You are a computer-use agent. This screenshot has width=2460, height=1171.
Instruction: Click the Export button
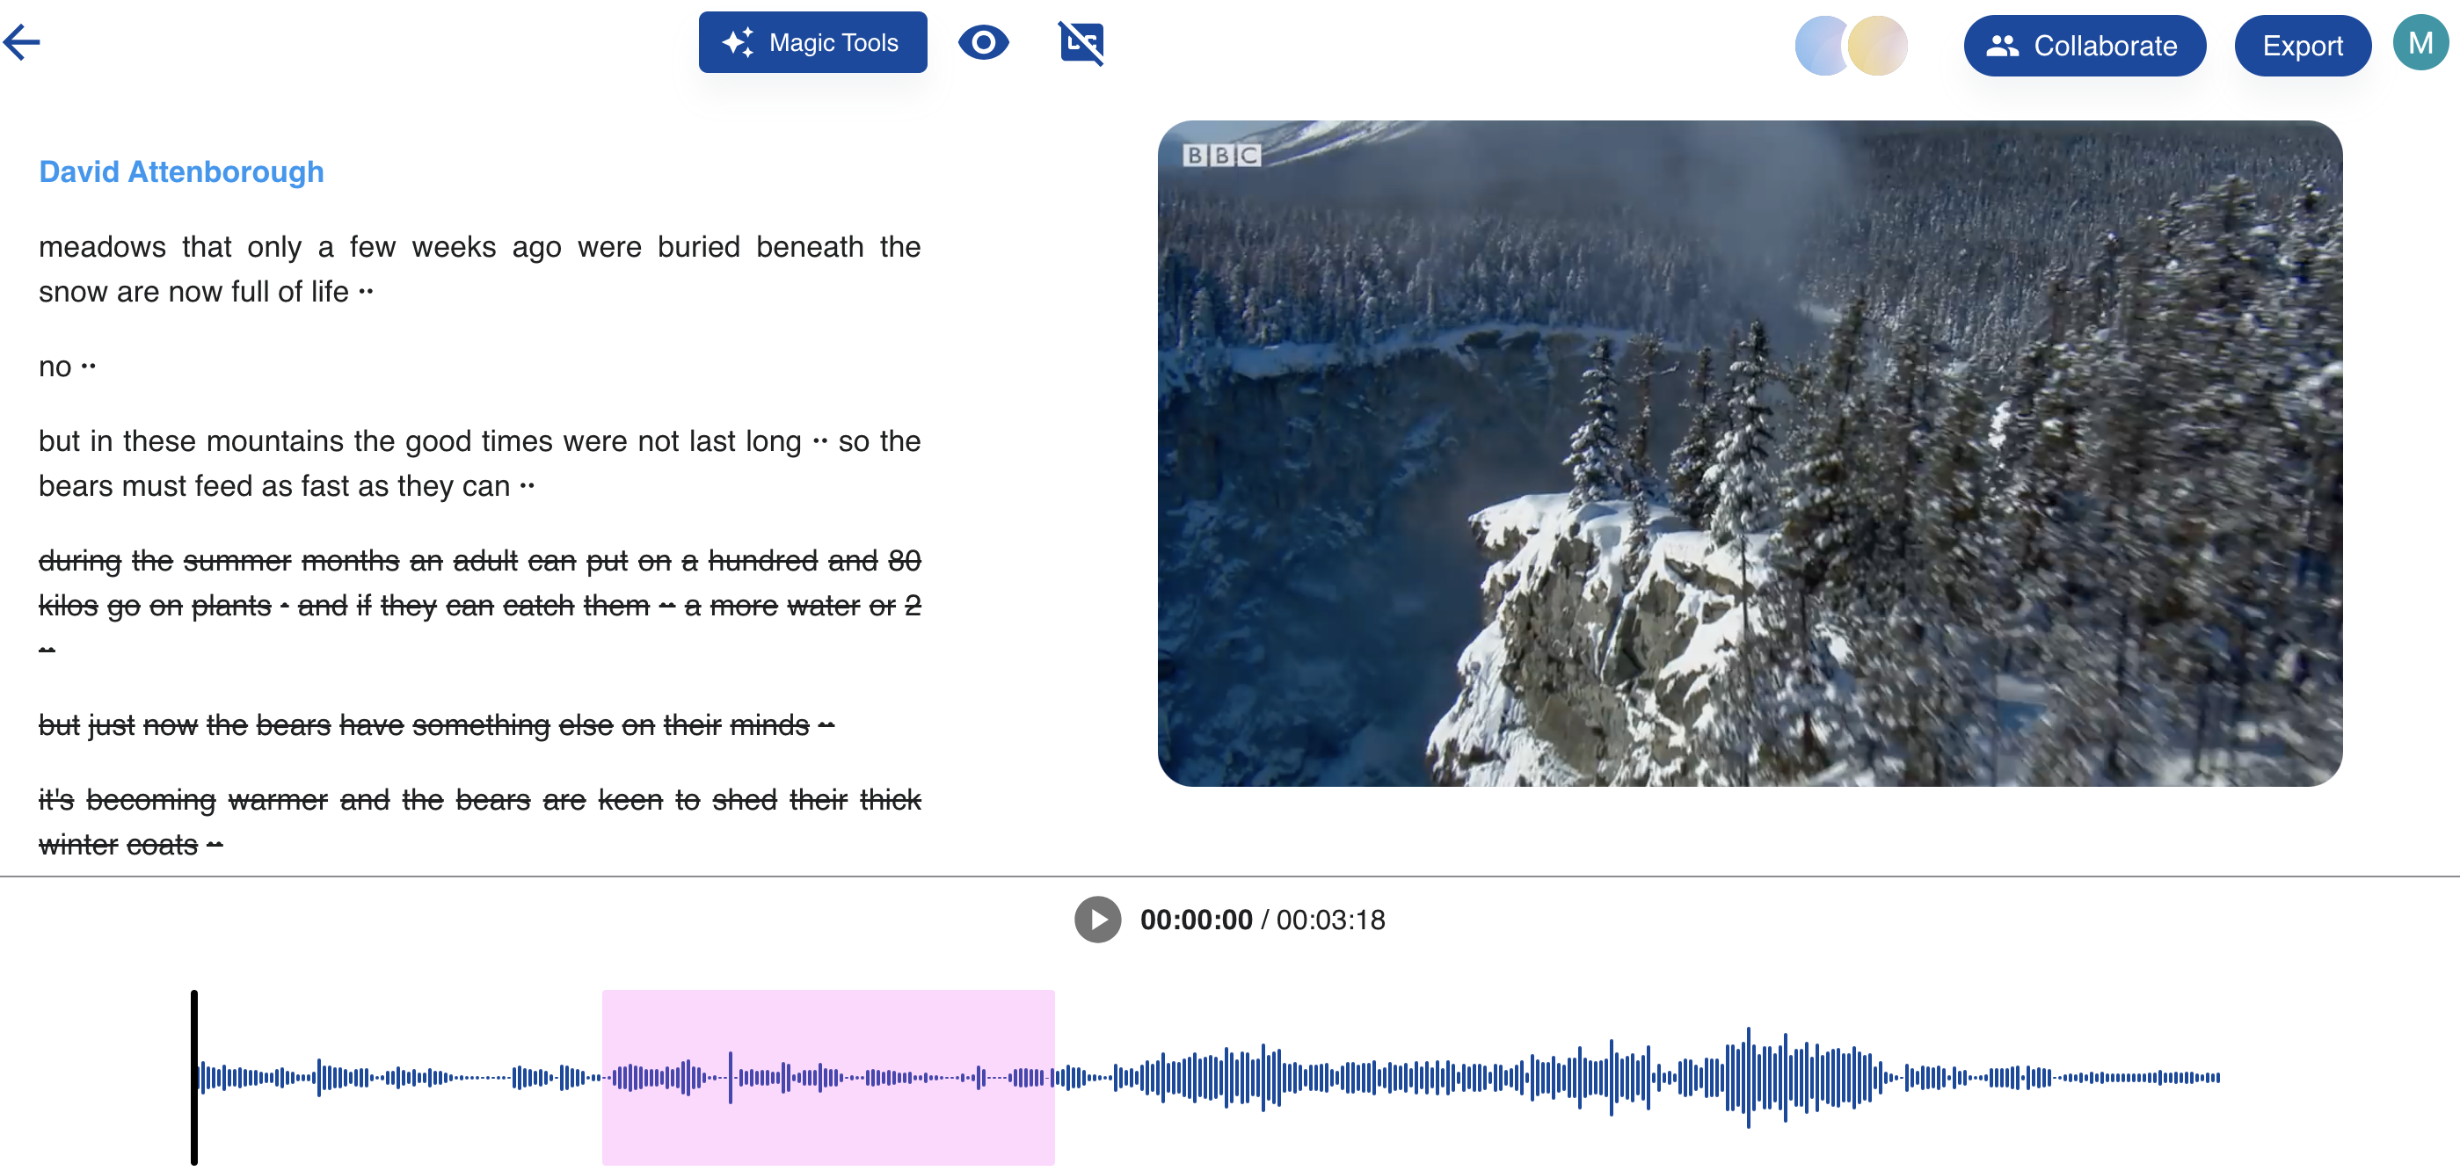point(2302,45)
